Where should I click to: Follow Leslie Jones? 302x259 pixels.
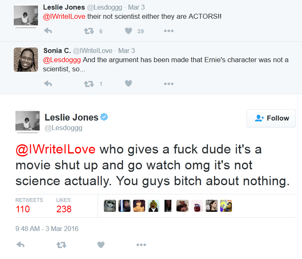(x=271, y=118)
